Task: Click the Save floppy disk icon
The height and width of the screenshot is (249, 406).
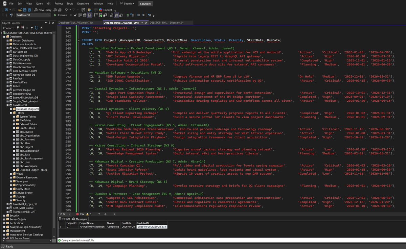Action: click(25, 10)
